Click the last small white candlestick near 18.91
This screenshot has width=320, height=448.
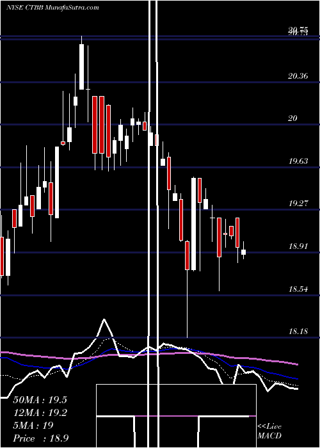pos(243,251)
